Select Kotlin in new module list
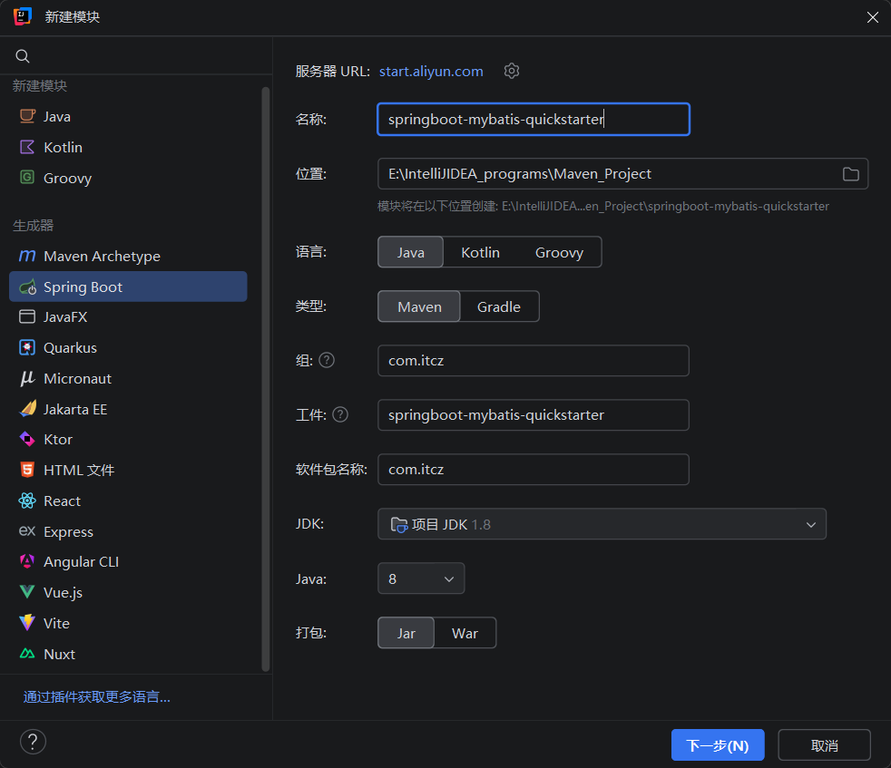Screen dimensions: 891x768 click(x=129, y=147)
